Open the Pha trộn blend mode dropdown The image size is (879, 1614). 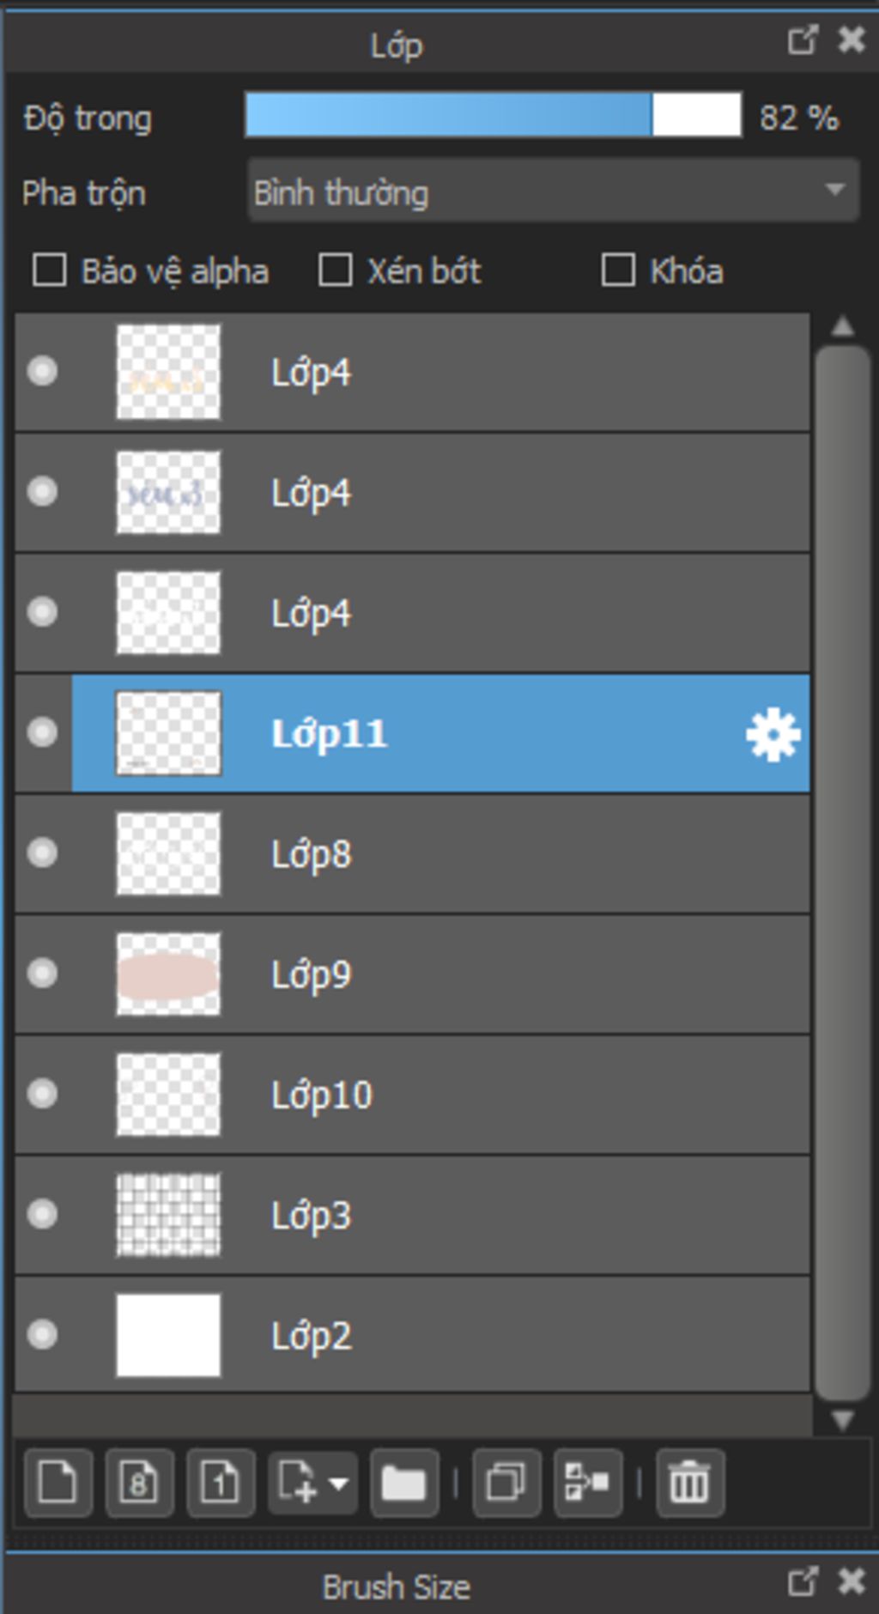[x=553, y=191]
